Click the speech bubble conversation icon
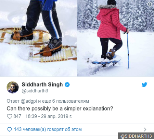The width and height of the screenshot is (154, 140). tap(9, 130)
